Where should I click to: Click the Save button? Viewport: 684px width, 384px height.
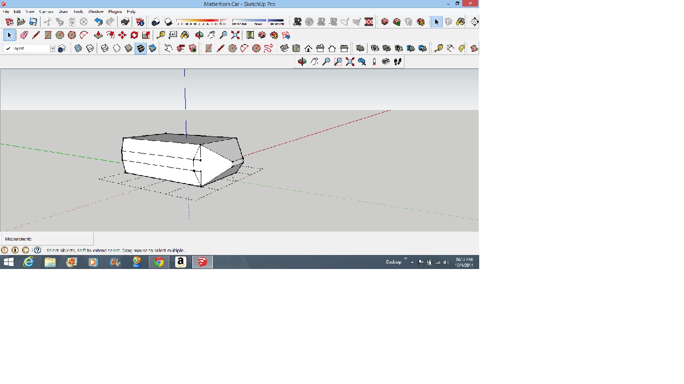(33, 22)
